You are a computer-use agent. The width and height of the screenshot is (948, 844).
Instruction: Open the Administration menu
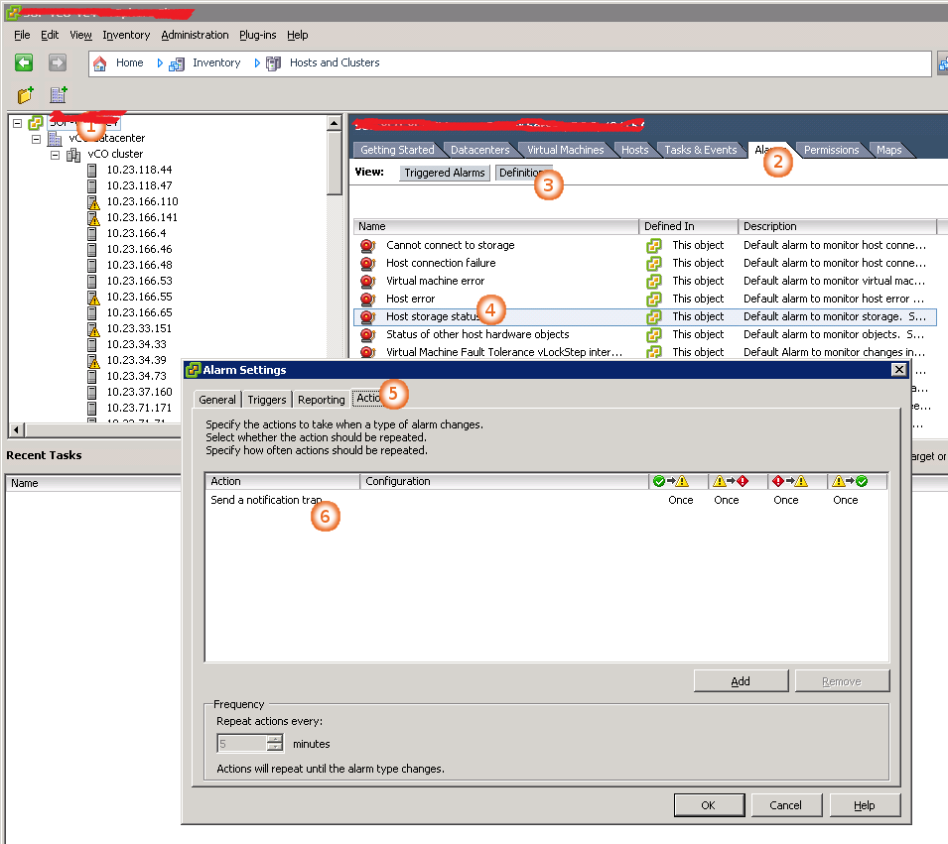point(194,35)
